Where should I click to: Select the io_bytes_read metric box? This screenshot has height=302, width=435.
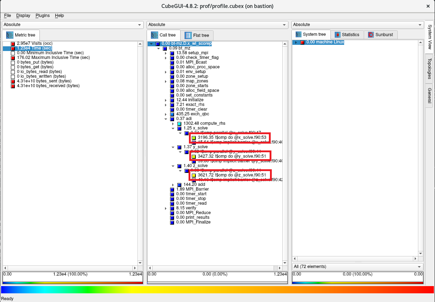(13, 72)
